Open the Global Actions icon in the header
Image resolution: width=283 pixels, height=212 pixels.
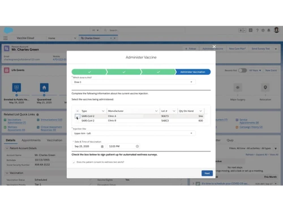[251, 30]
